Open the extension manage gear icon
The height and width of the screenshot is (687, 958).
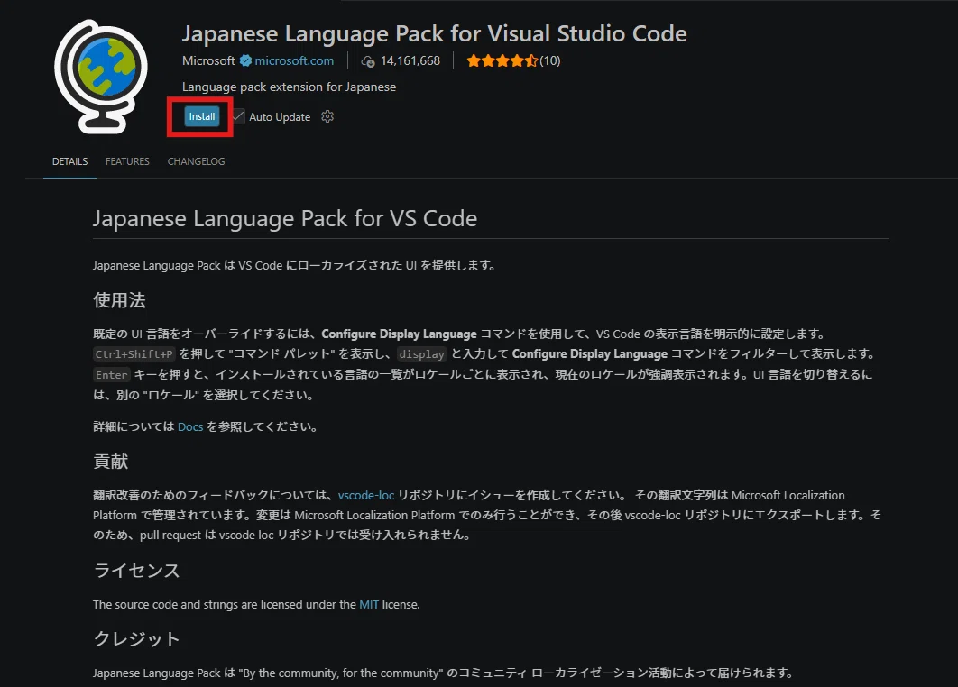tap(327, 116)
